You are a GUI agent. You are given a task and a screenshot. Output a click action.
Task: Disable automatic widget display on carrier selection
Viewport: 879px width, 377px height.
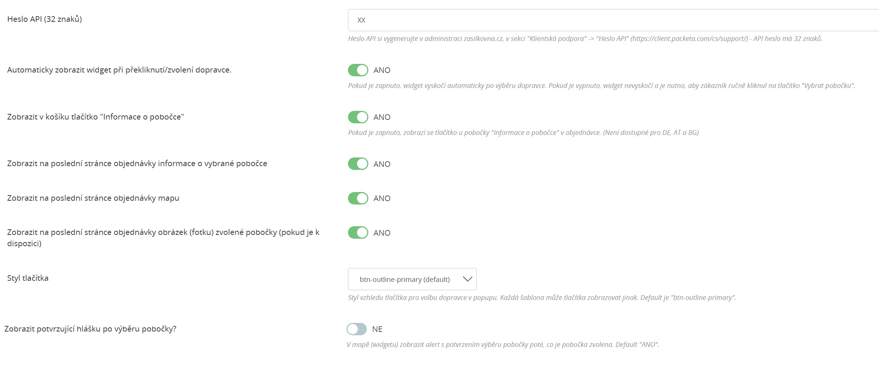pos(358,70)
